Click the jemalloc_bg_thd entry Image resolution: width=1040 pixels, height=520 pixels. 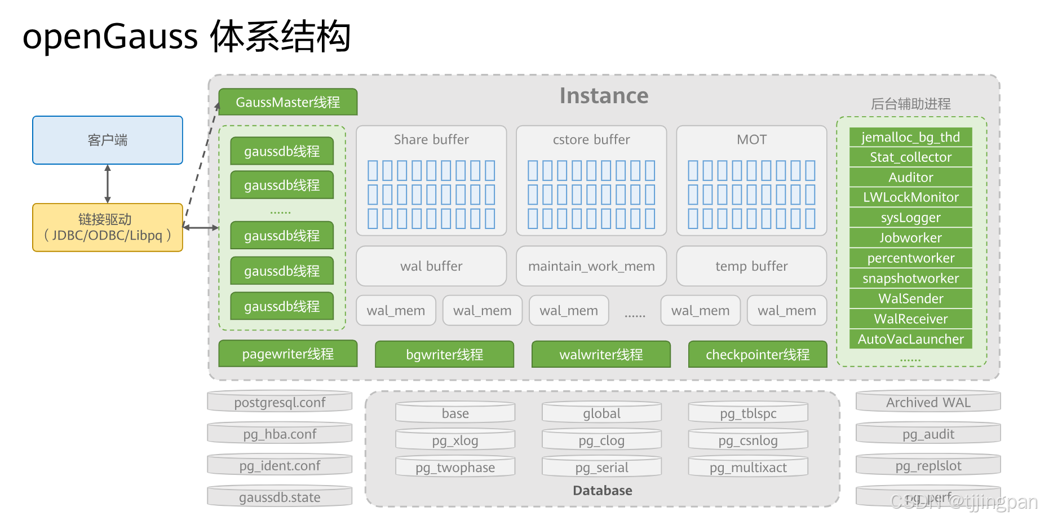point(911,137)
